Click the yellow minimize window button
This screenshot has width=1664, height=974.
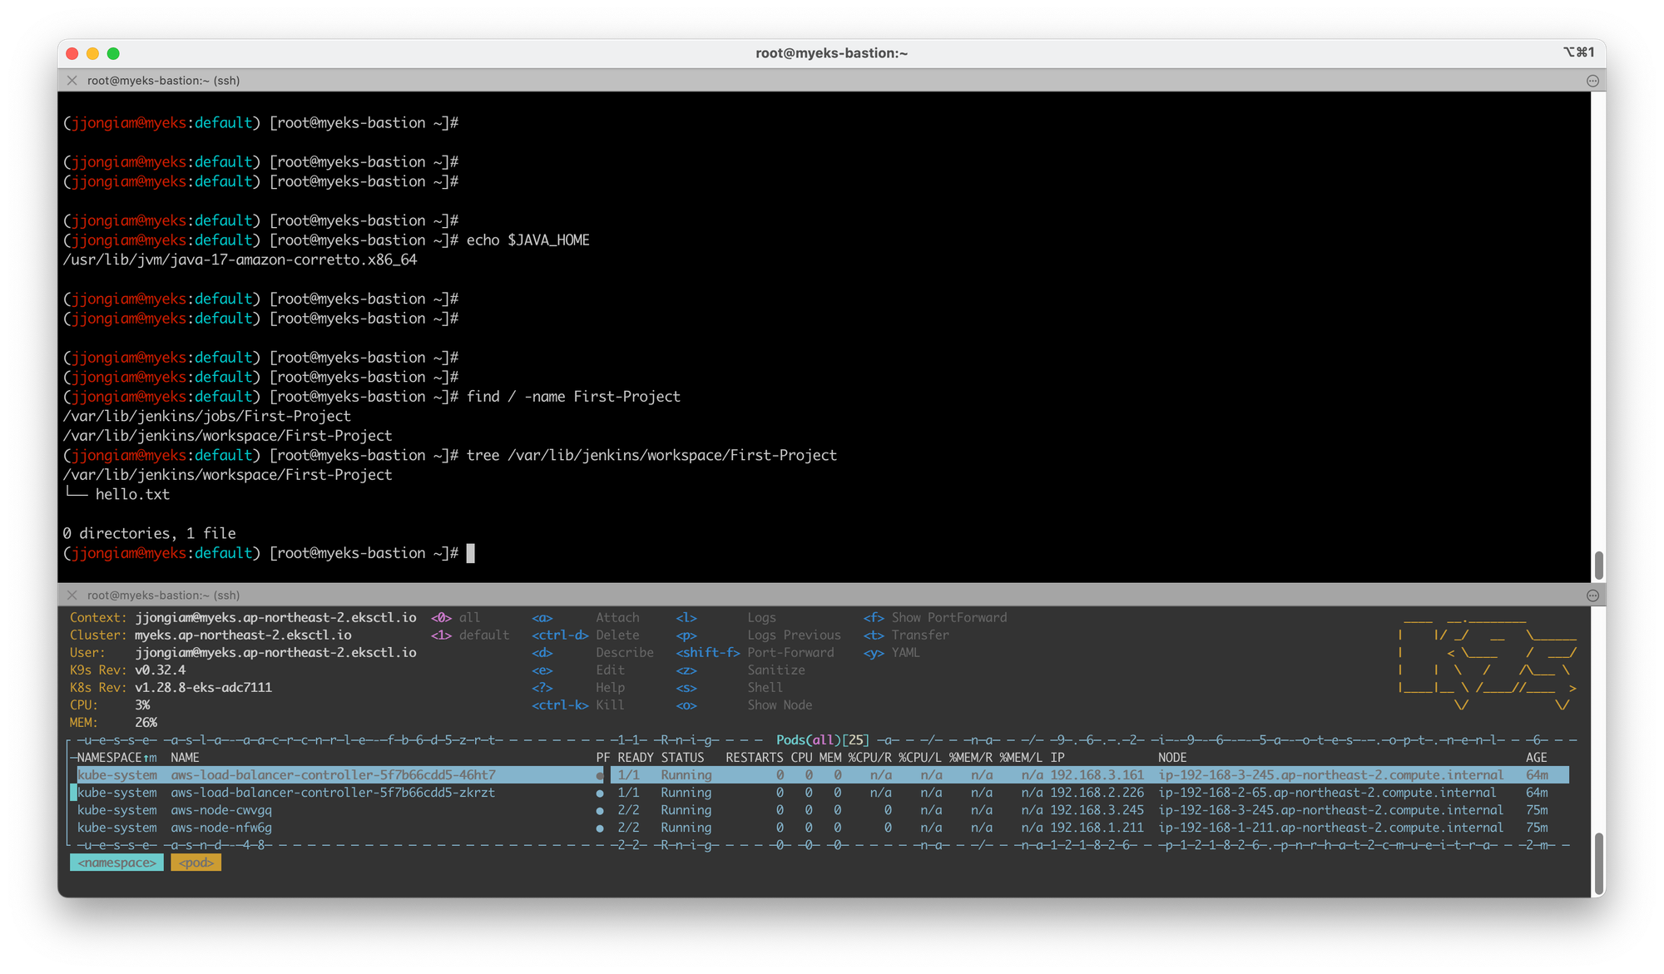pyautogui.click(x=92, y=53)
